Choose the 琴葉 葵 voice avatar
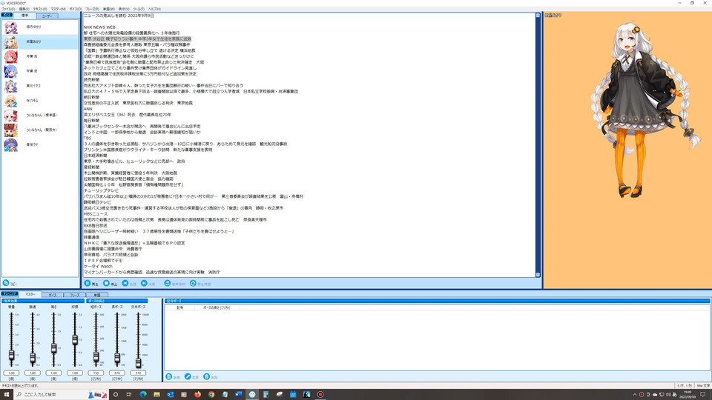 (10, 71)
